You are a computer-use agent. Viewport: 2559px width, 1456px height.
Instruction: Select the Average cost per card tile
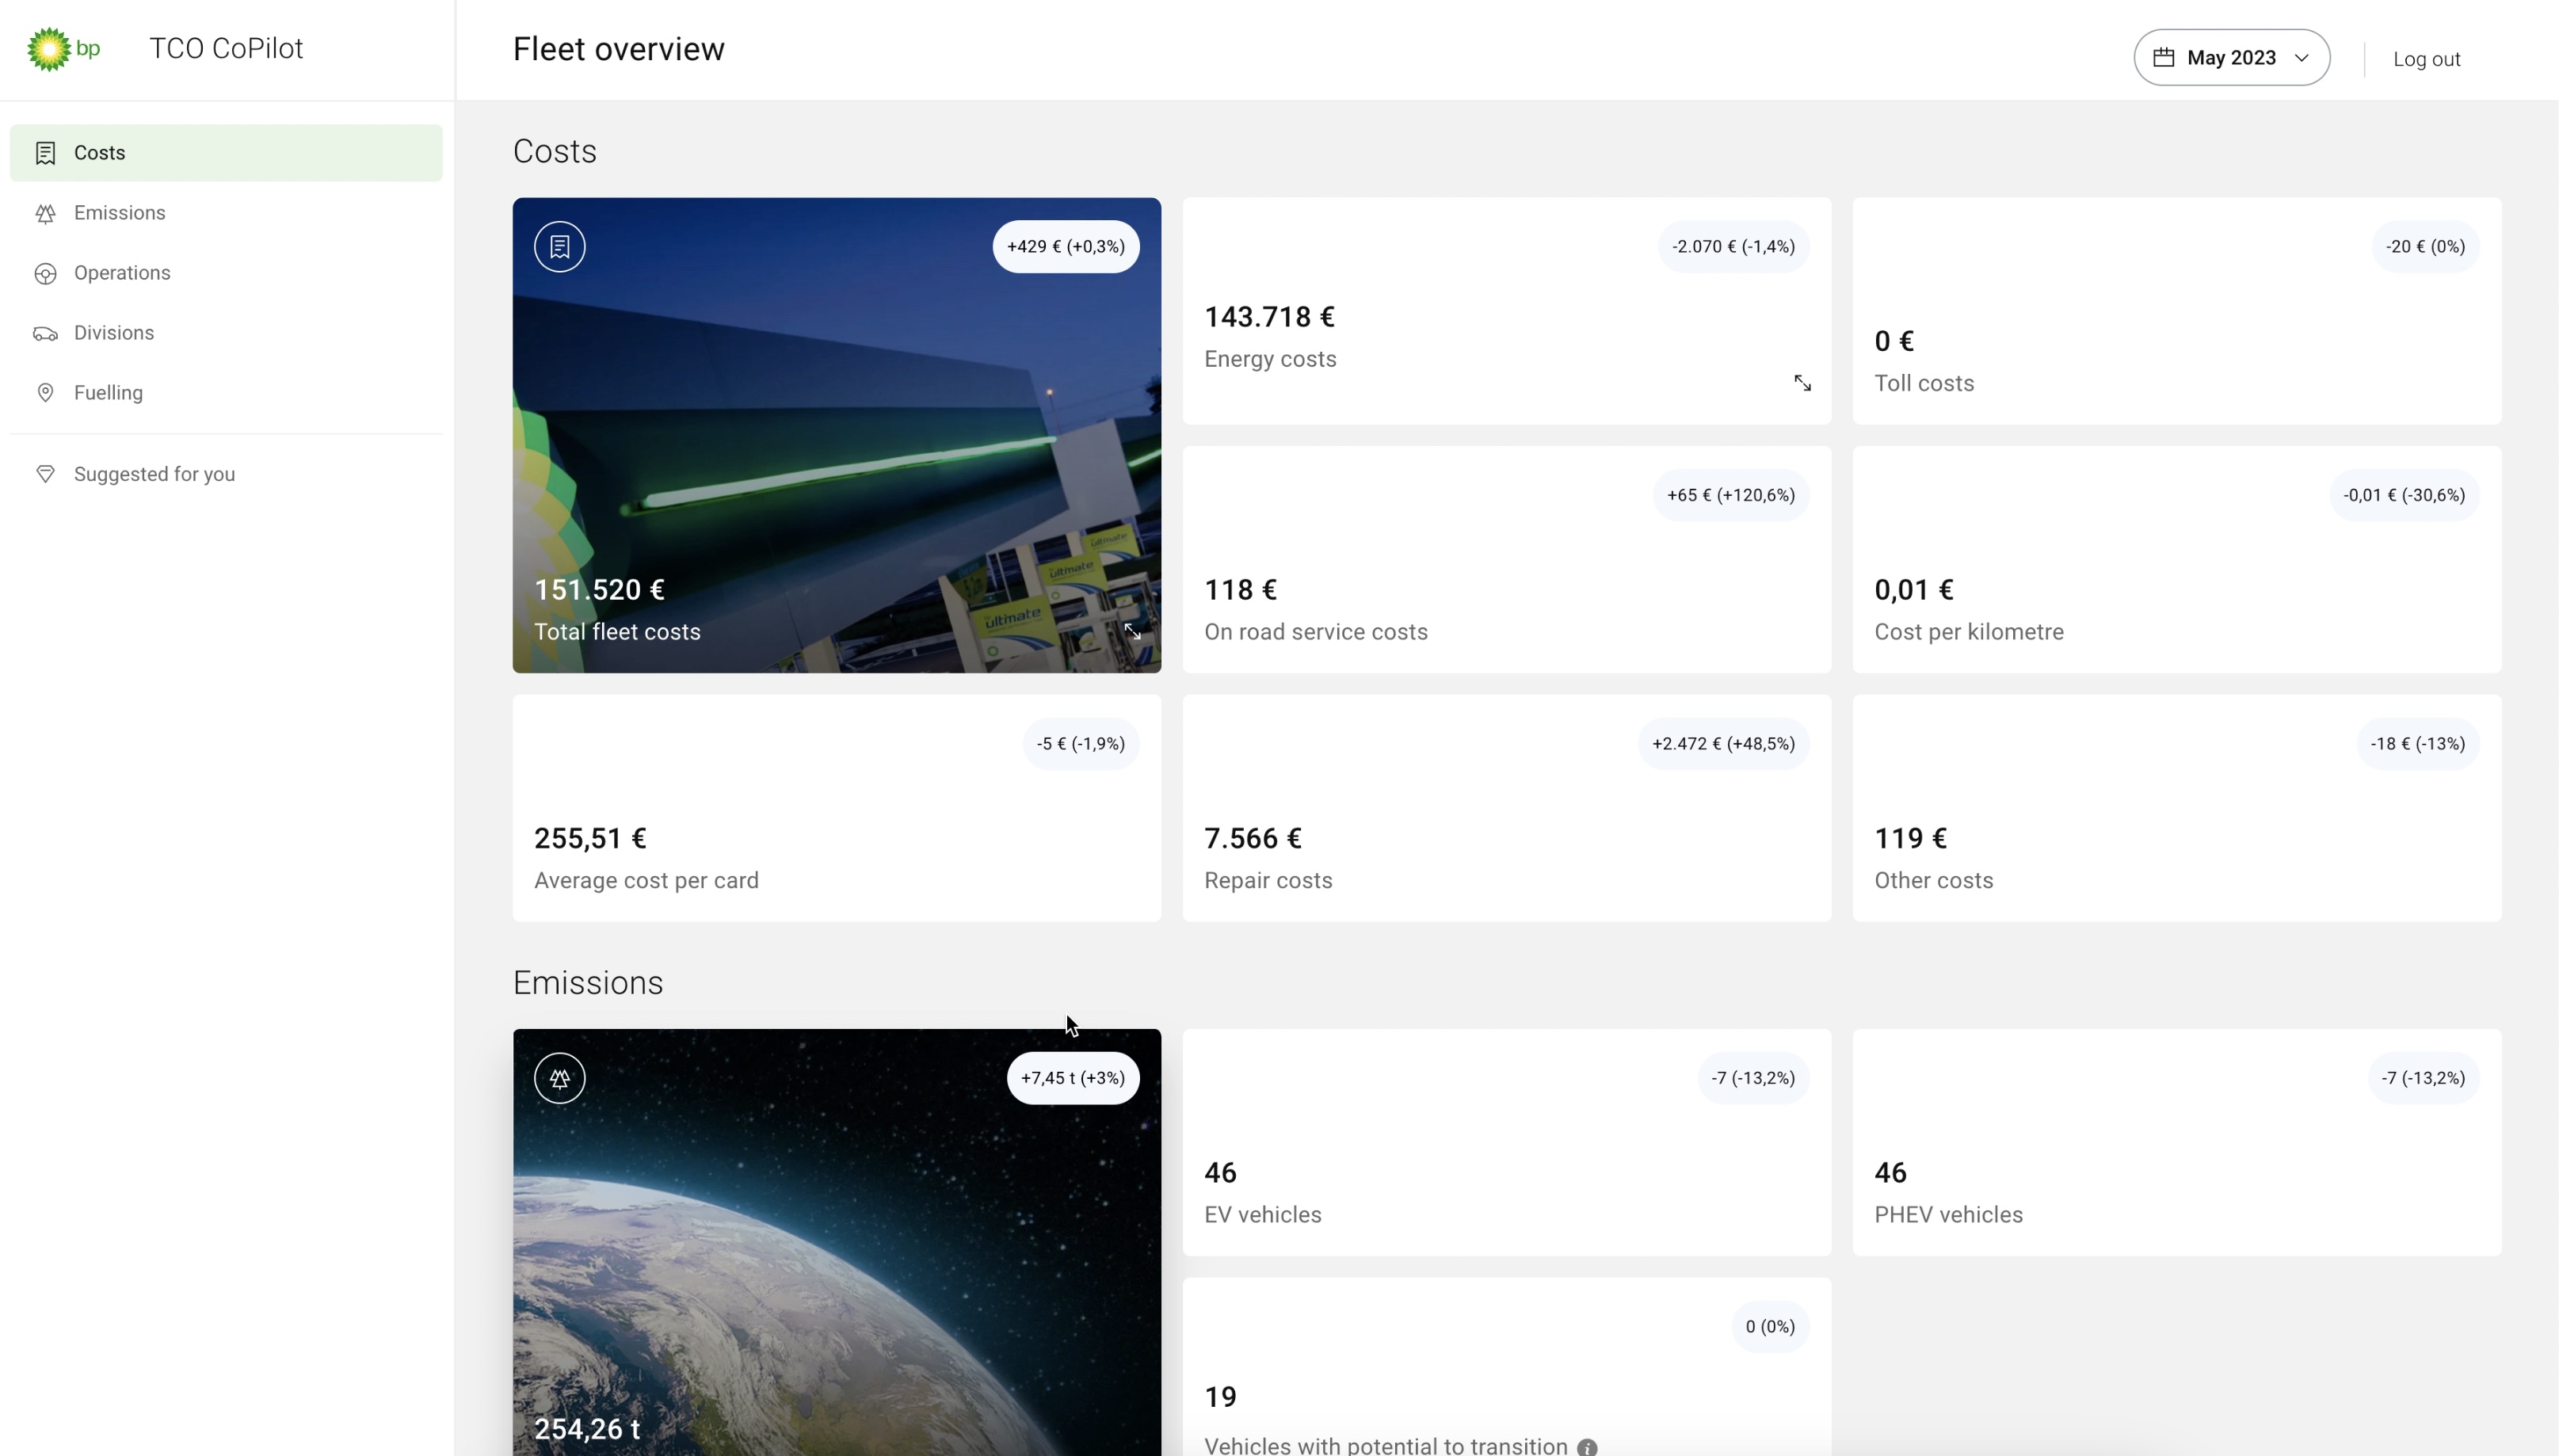837,808
